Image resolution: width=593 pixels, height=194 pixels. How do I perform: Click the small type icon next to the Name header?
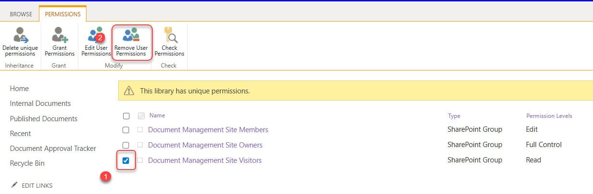point(141,115)
